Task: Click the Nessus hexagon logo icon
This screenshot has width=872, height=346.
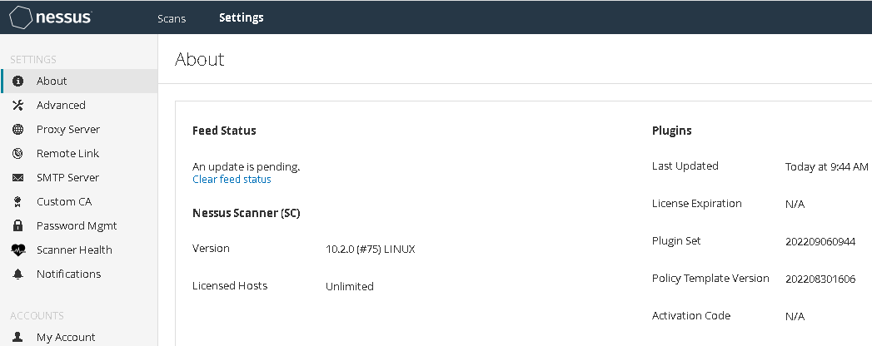Action: click(x=21, y=17)
